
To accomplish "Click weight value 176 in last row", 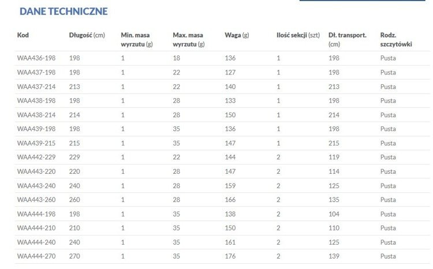I will [x=230, y=256].
